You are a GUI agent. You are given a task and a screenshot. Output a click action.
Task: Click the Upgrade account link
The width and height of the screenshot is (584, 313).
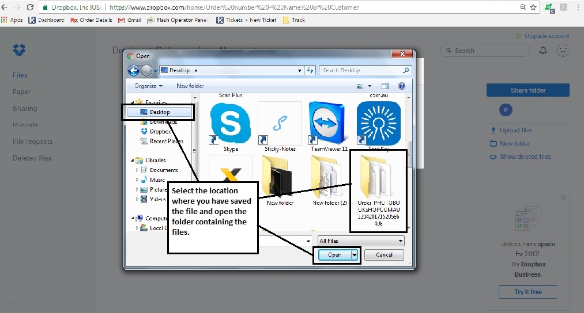pyautogui.click(x=542, y=36)
